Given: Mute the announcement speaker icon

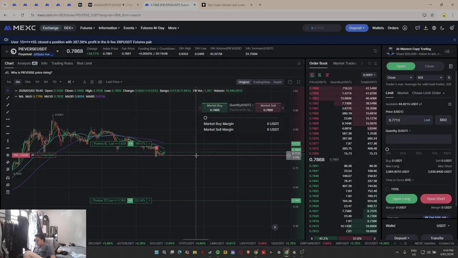Looking at the screenshot, I should (6, 40).
